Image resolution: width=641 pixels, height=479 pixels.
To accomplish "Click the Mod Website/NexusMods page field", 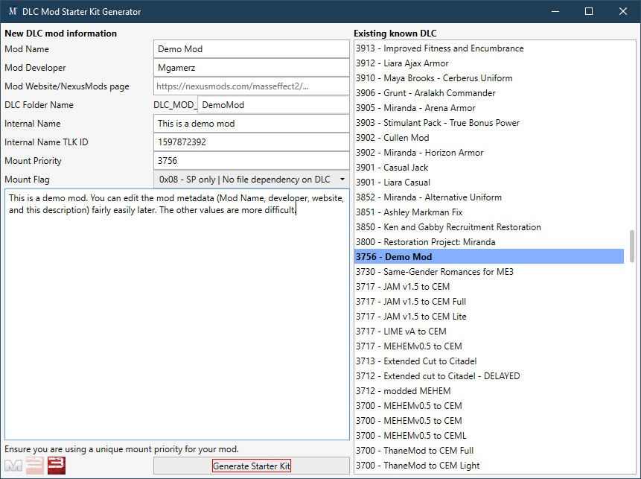I will [x=251, y=86].
